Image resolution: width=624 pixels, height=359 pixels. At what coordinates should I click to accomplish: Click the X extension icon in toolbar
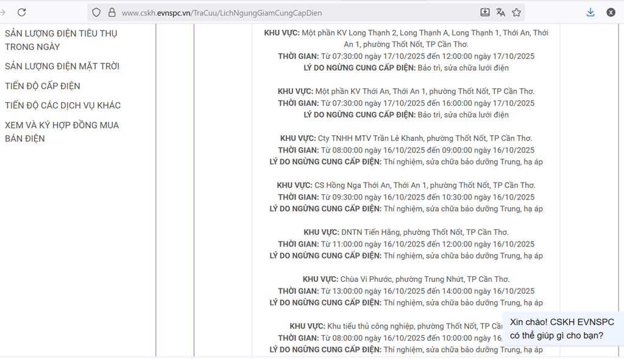point(611,12)
